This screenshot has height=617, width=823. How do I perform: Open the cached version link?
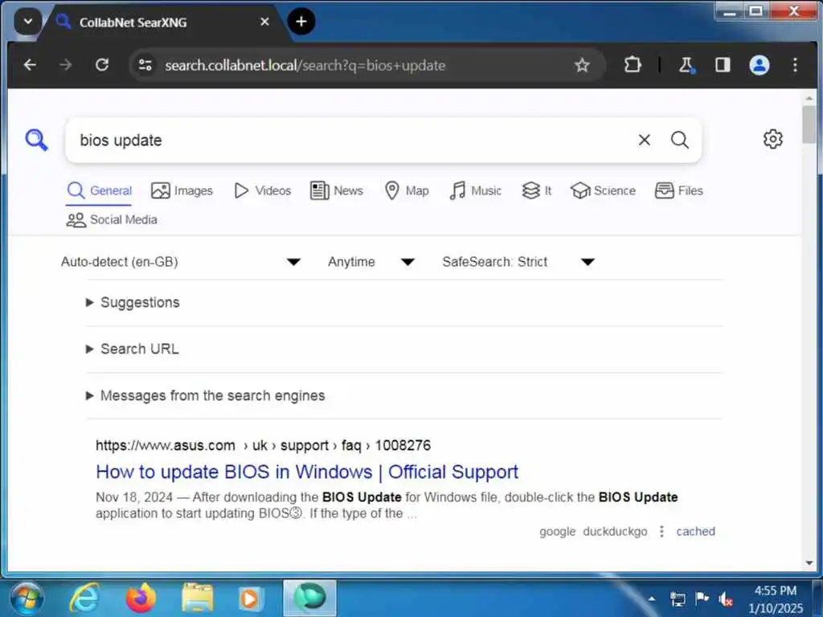pyautogui.click(x=695, y=532)
